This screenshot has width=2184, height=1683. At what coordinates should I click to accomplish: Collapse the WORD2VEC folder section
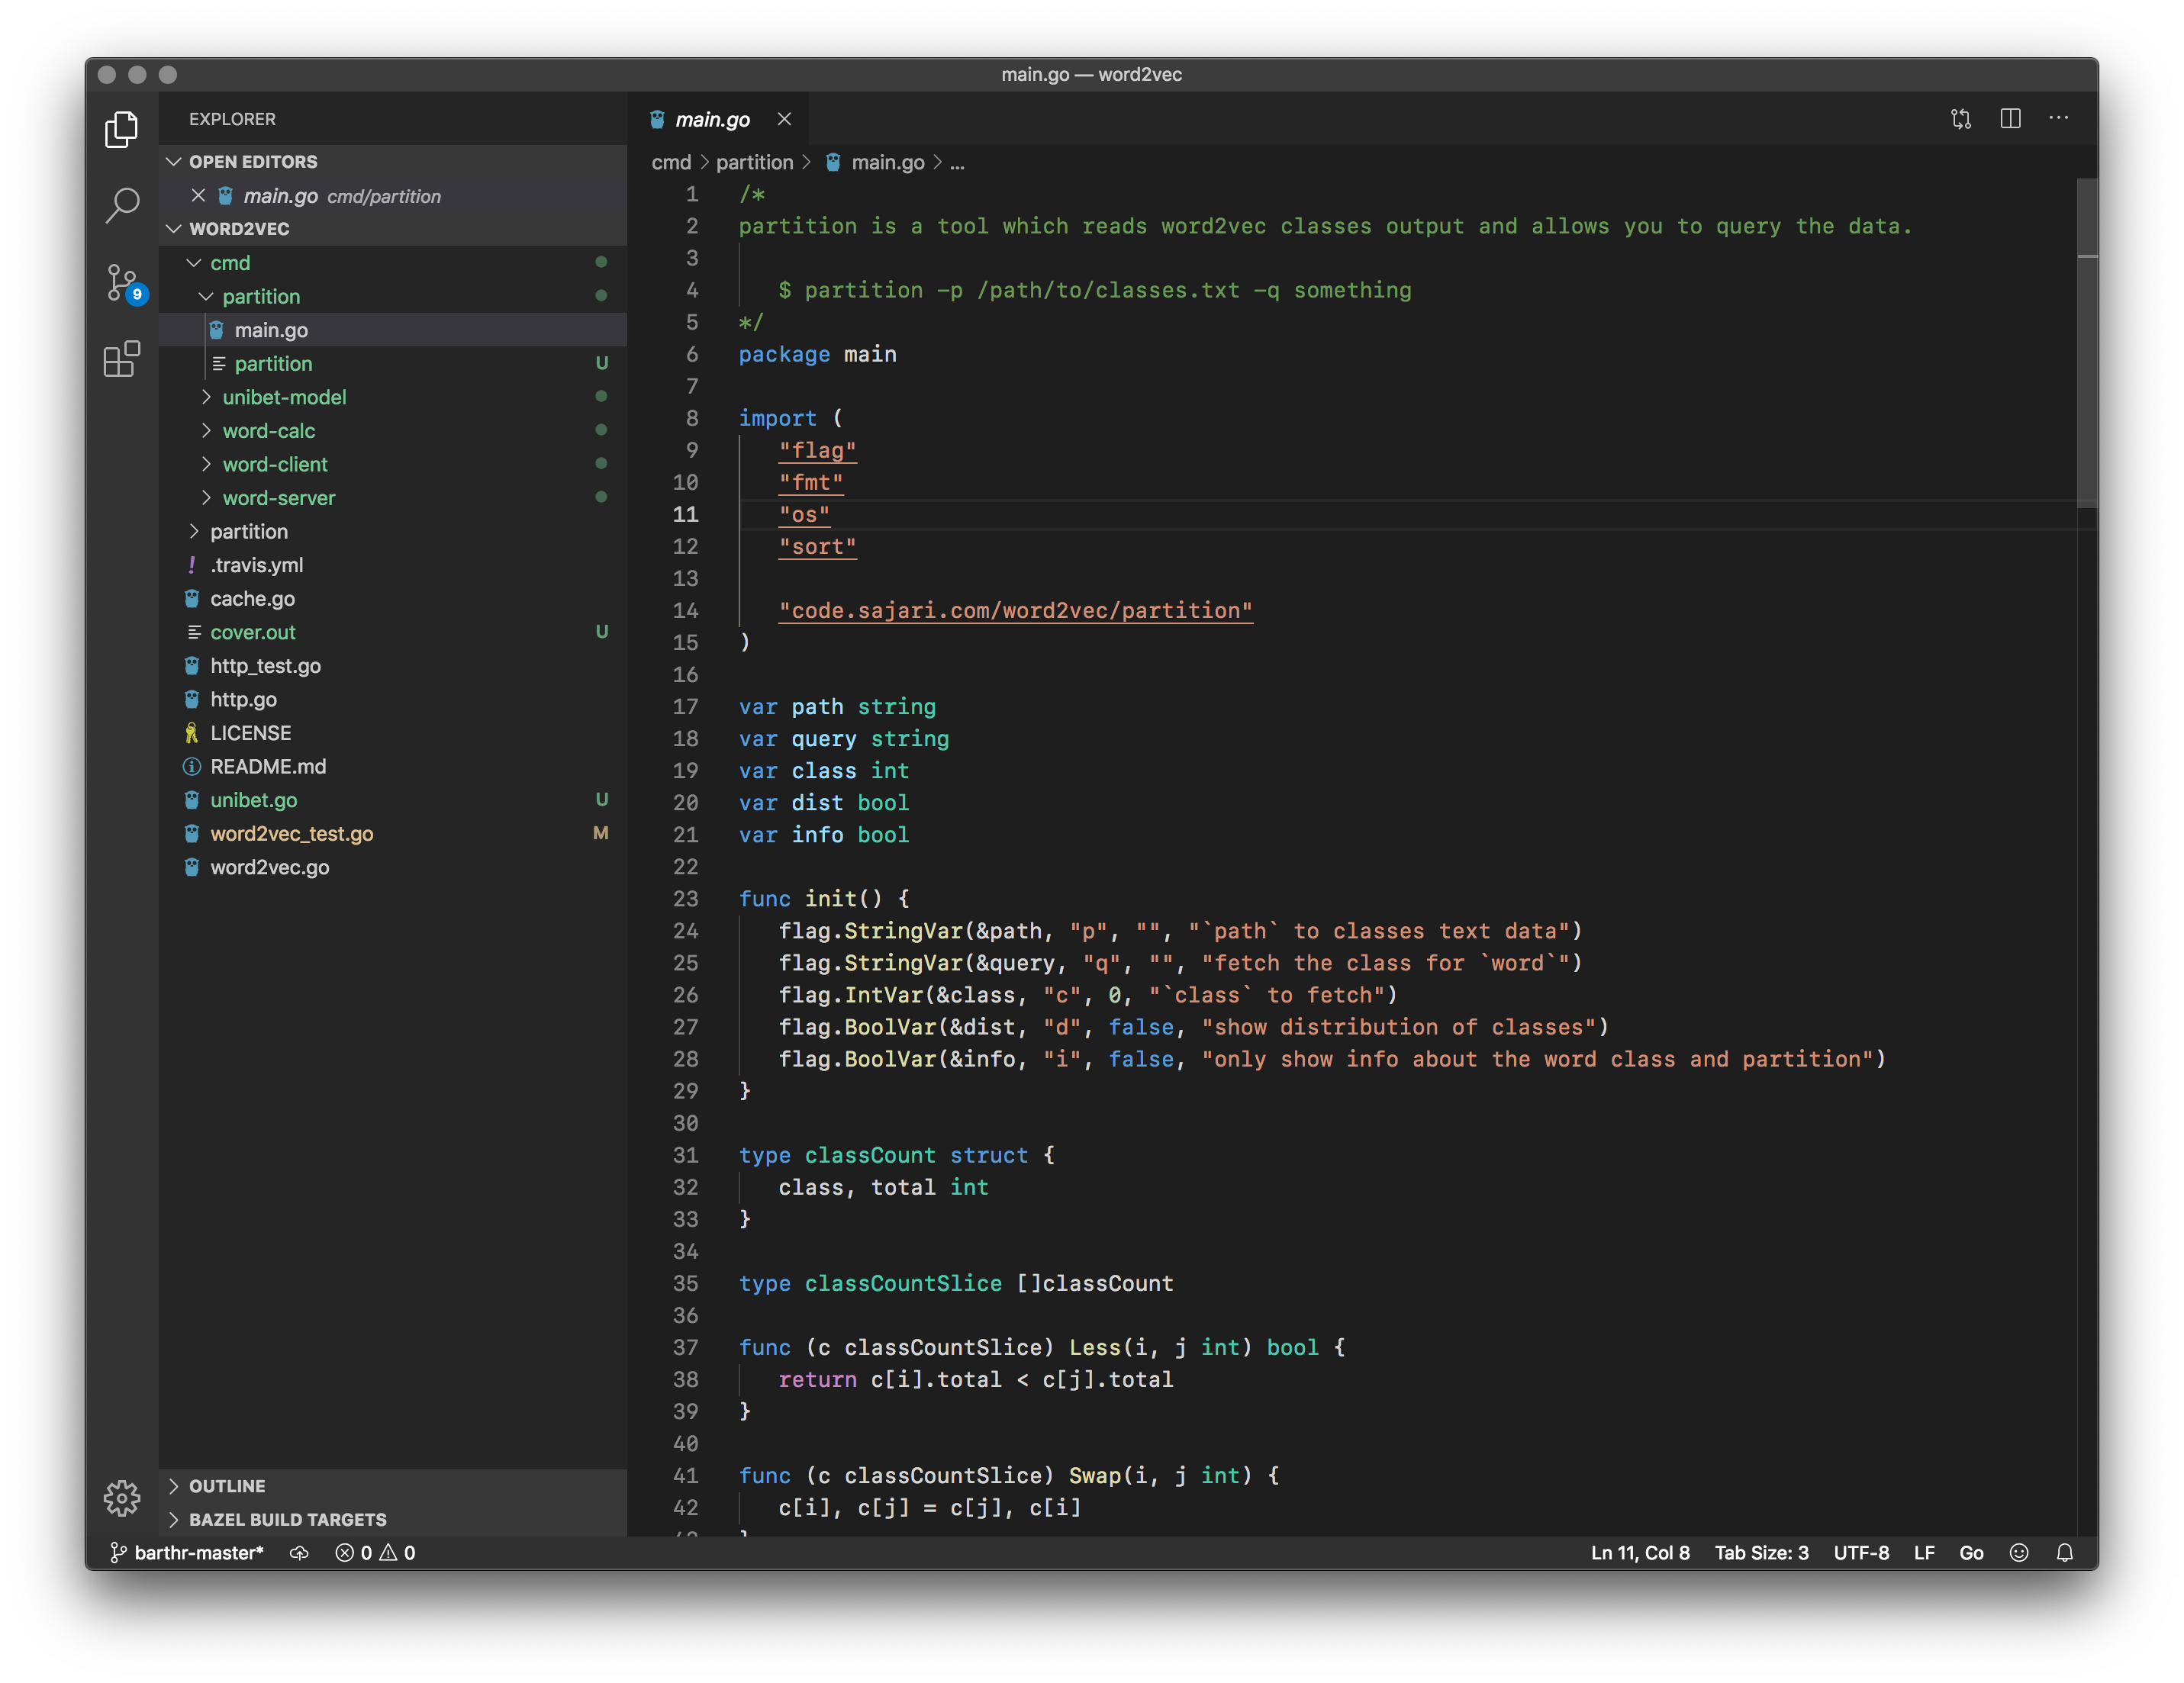(393, 229)
